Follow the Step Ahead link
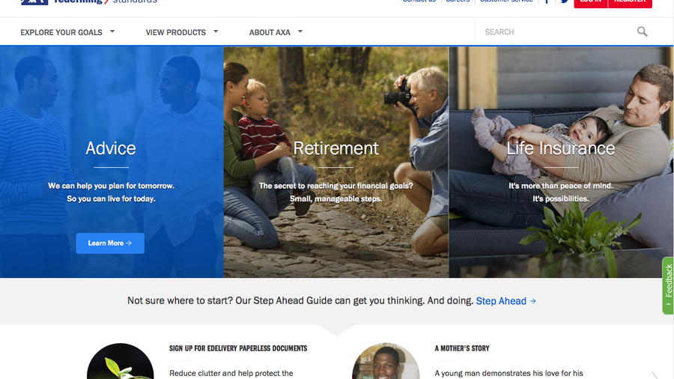Screen dimensions: 674x379 point(506,301)
